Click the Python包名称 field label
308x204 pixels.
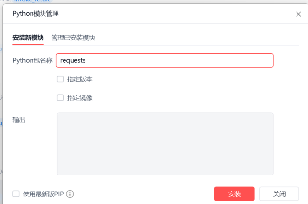(x=32, y=60)
